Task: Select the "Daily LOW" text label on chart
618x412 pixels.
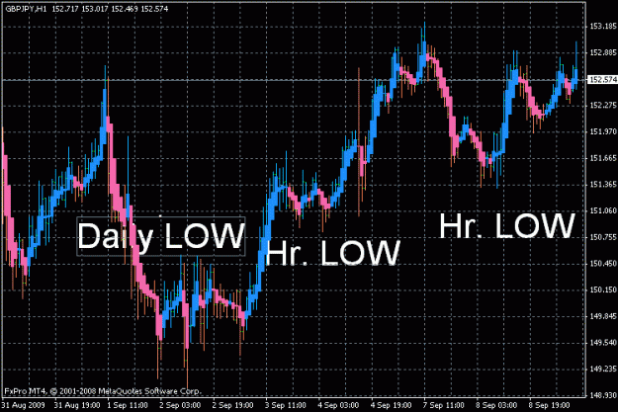Action: coord(161,236)
